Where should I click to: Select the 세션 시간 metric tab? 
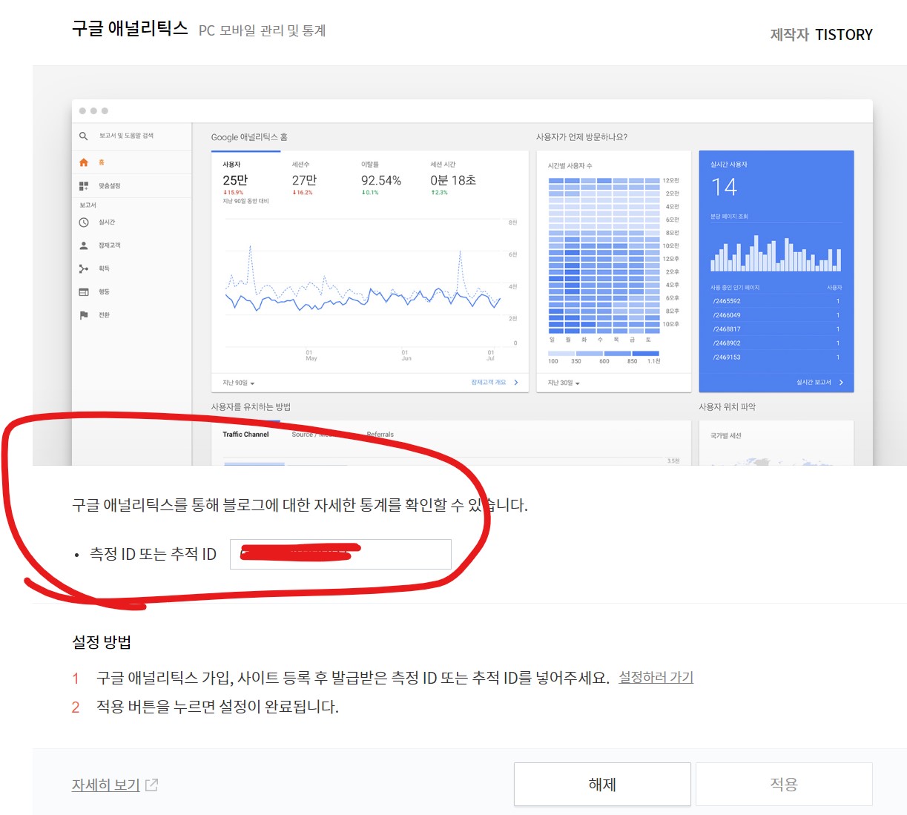click(453, 178)
